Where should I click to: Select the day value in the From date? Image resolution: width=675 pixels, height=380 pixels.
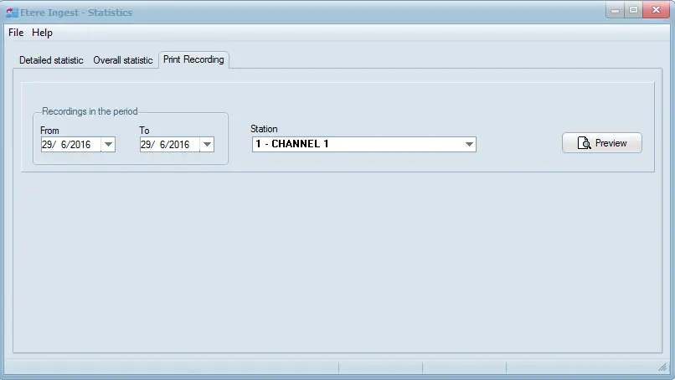tap(47, 145)
